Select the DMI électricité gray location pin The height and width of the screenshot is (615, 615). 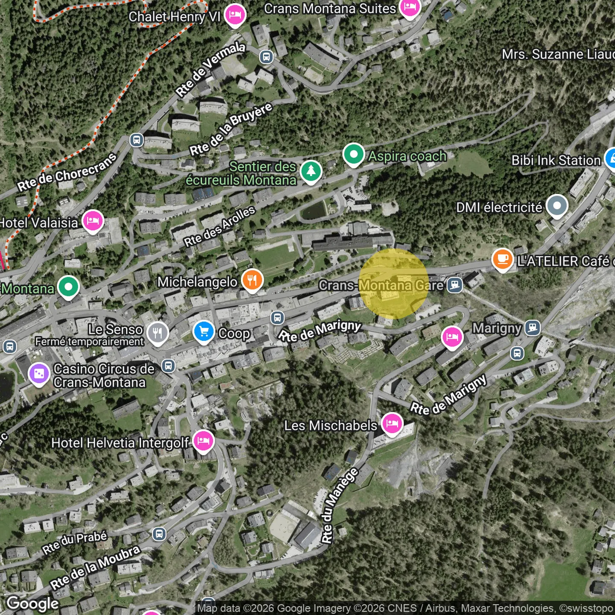click(x=557, y=206)
